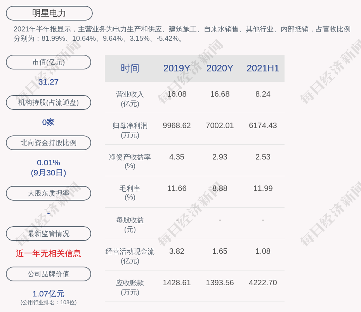Select the 2020Y column header

pos(220,68)
